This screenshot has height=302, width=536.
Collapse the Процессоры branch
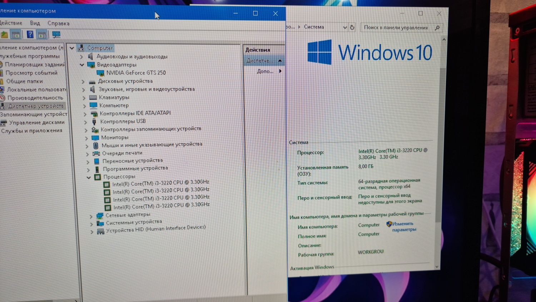pos(89,177)
